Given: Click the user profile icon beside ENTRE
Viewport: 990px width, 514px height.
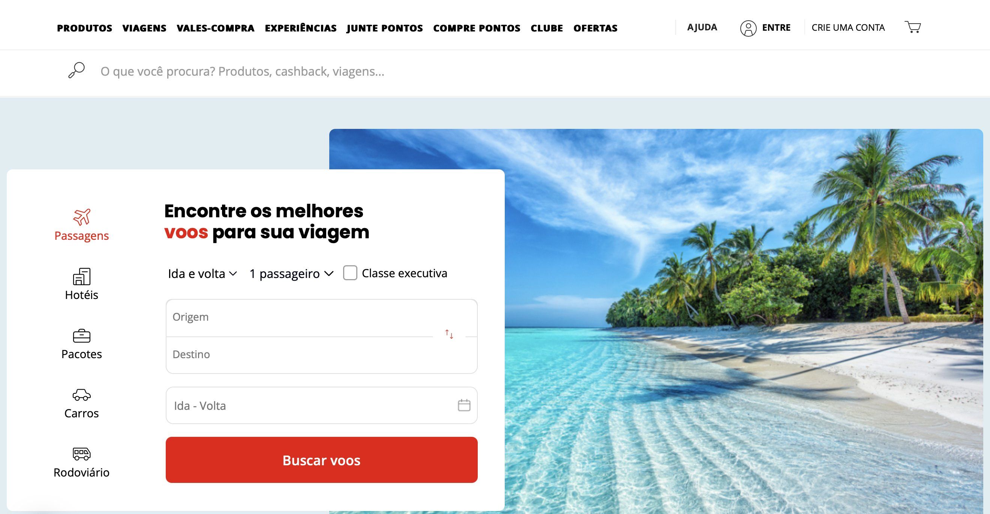Looking at the screenshot, I should (x=748, y=28).
